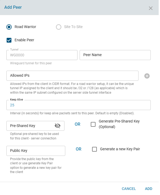160x195 pixels.
Task: Click the Generate Pre-Shared Key (Optional) label
Action: click(119, 124)
